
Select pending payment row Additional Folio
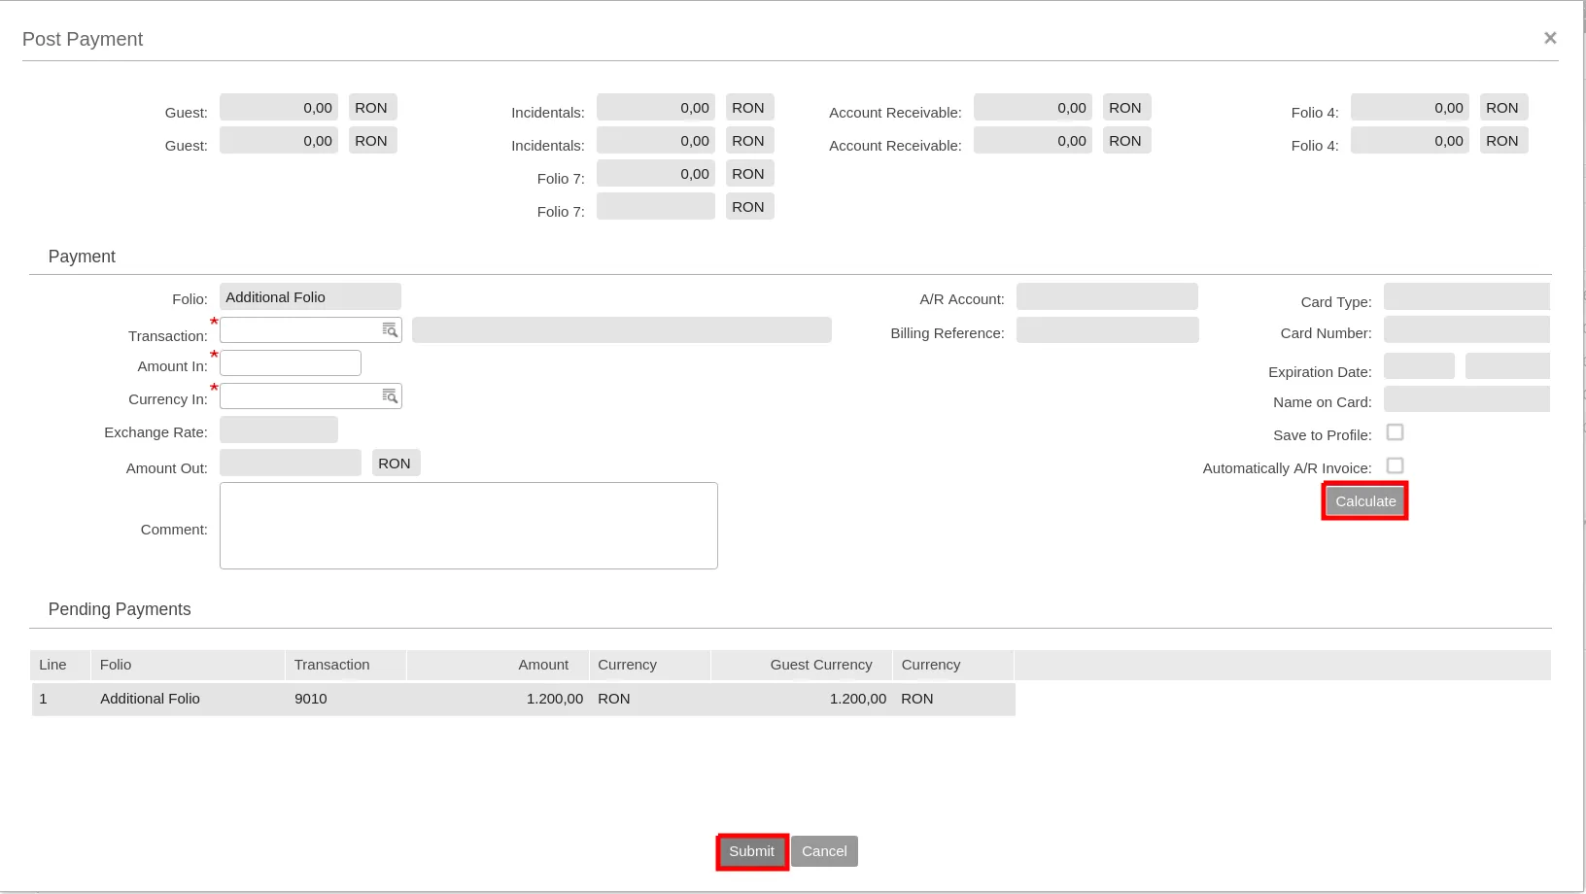coord(523,699)
